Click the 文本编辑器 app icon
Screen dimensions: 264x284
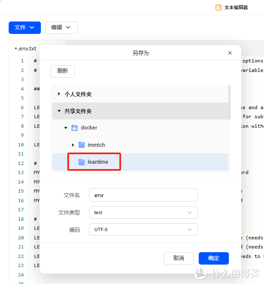(x=218, y=7)
